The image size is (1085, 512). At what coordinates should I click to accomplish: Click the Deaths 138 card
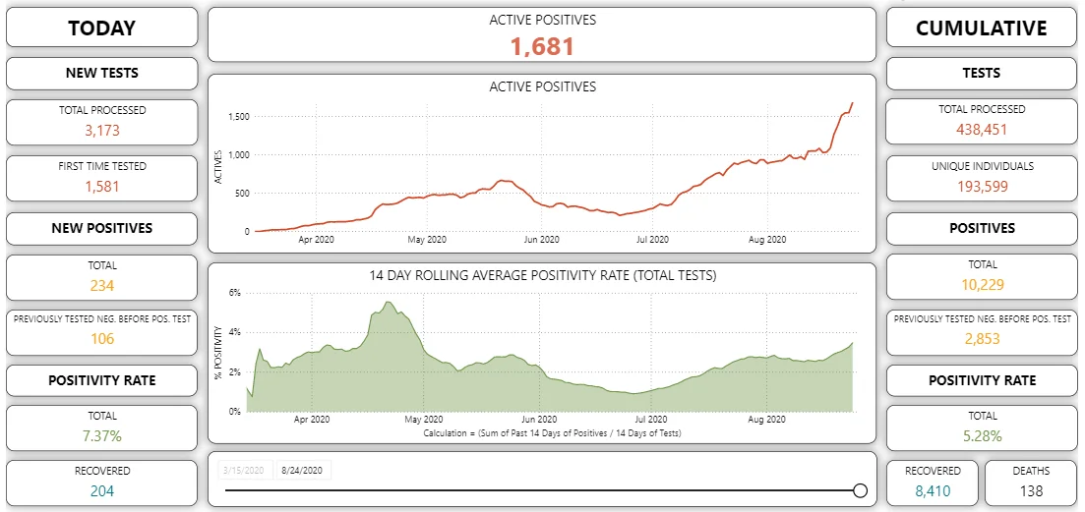point(1031,483)
